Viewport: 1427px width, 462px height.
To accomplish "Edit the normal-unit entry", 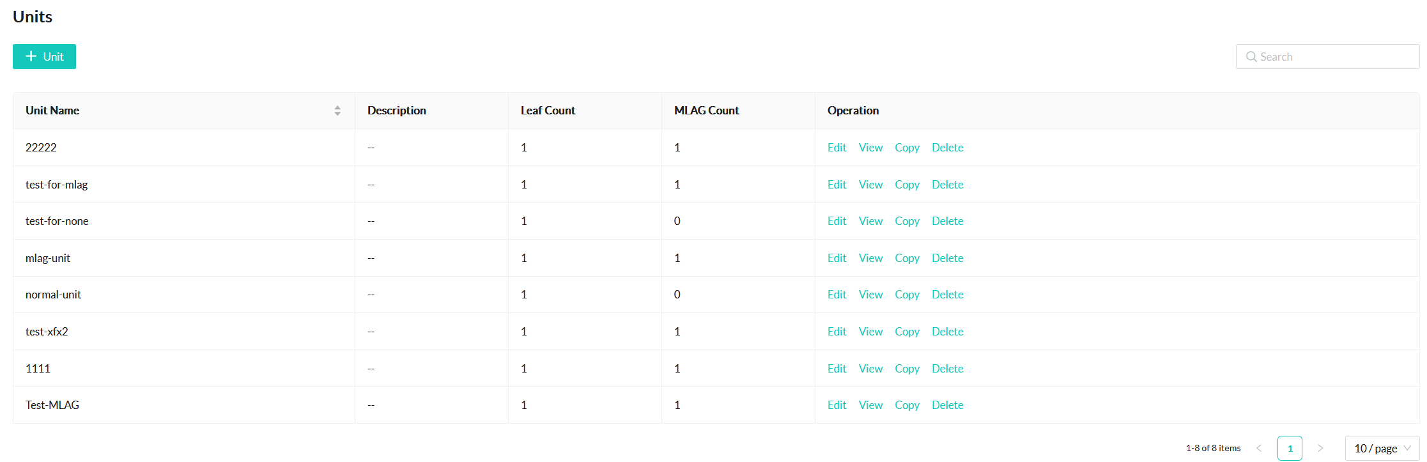I will (837, 295).
